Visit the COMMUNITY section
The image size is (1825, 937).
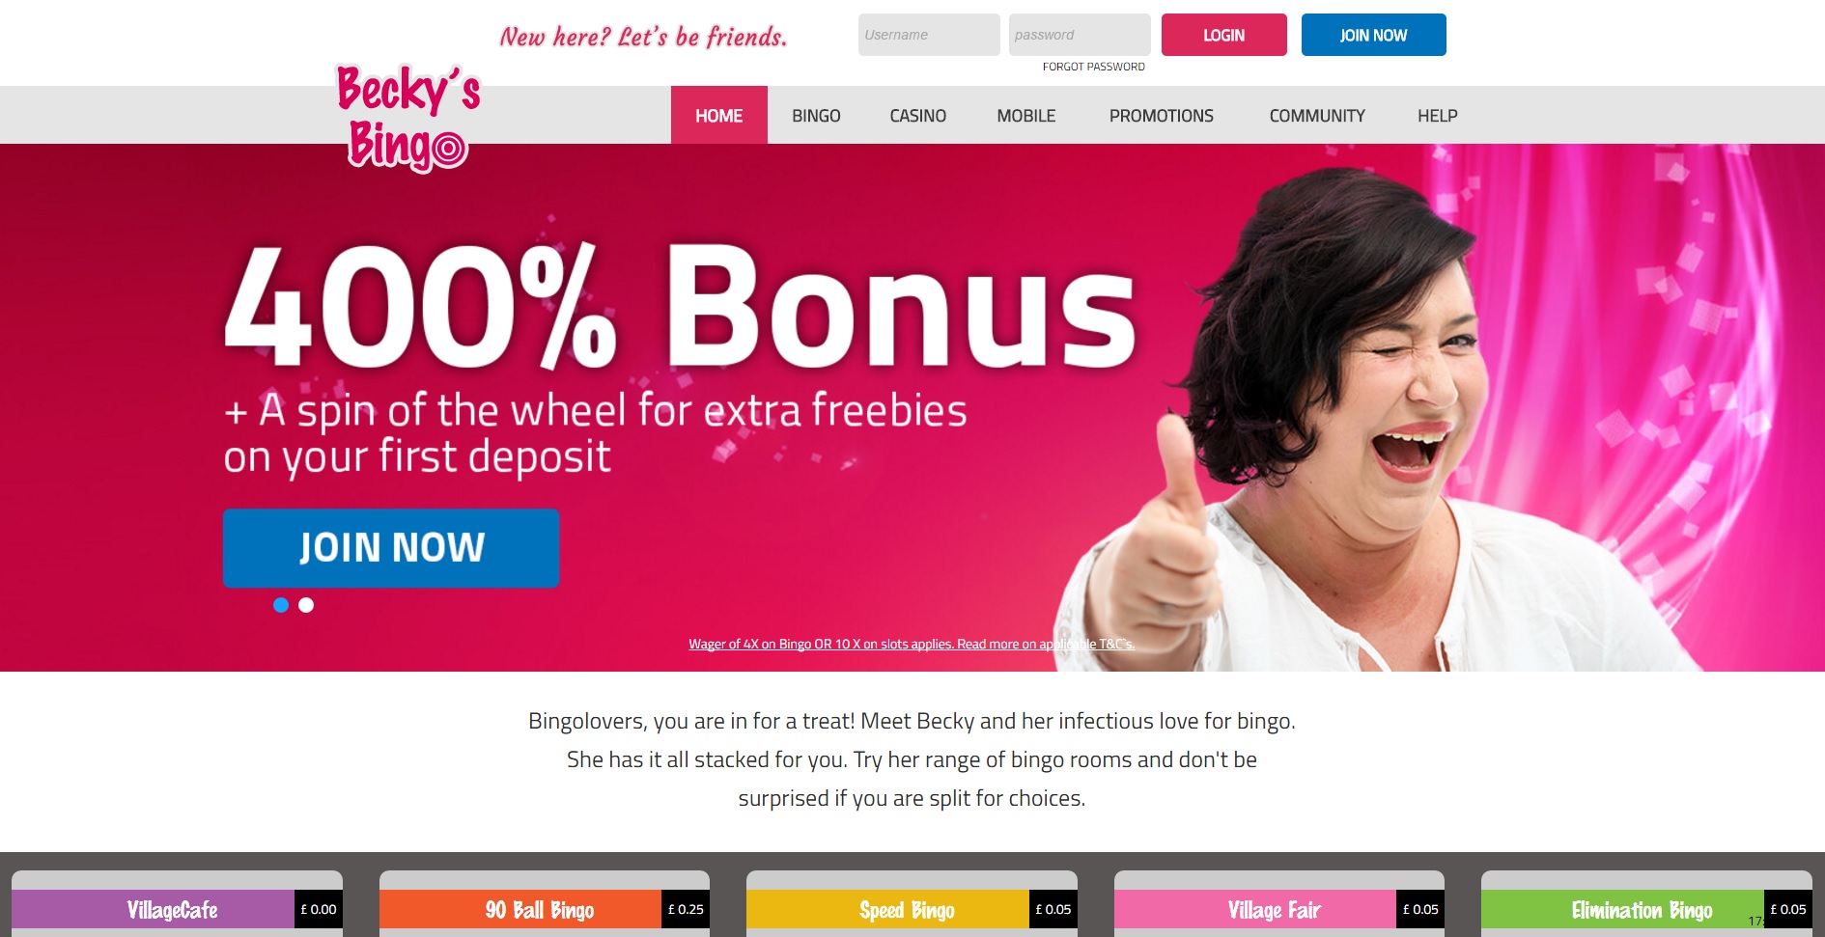click(x=1317, y=116)
